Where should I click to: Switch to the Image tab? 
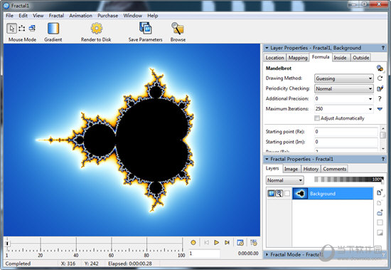pos(291,169)
